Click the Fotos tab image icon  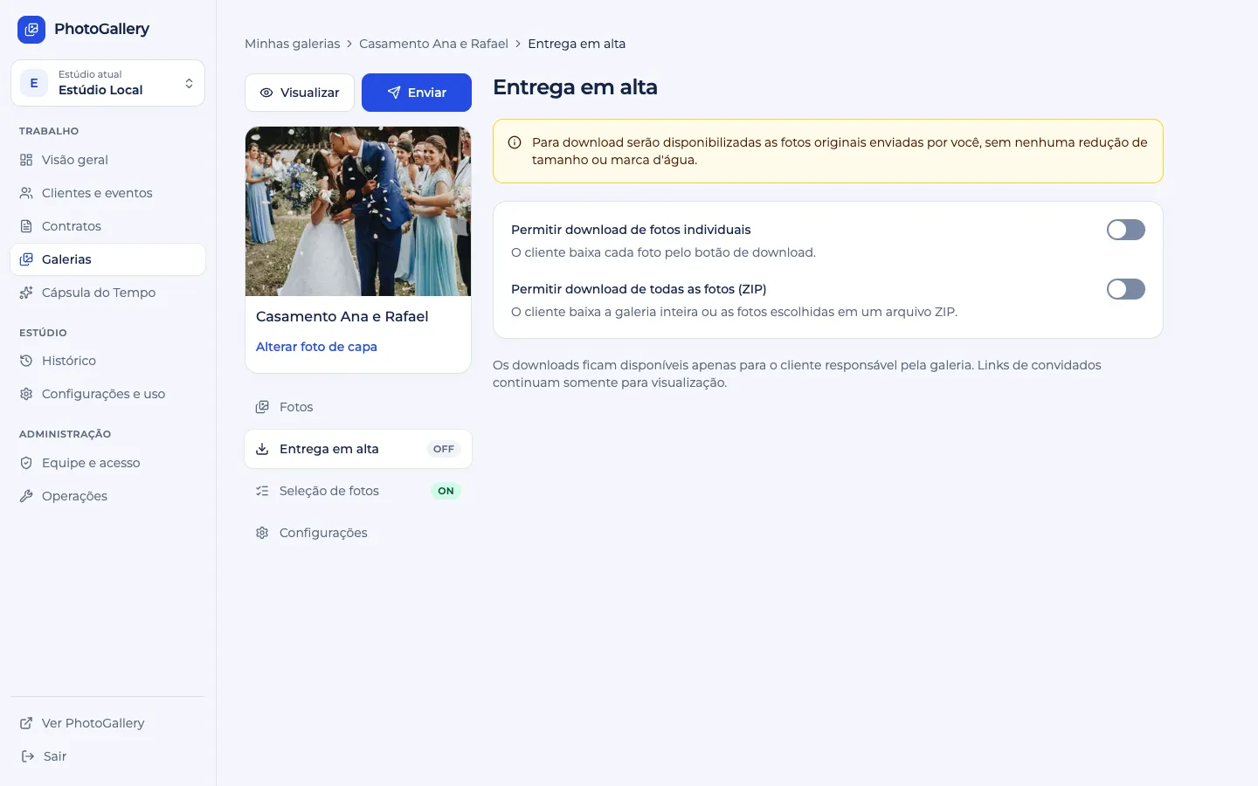(262, 407)
